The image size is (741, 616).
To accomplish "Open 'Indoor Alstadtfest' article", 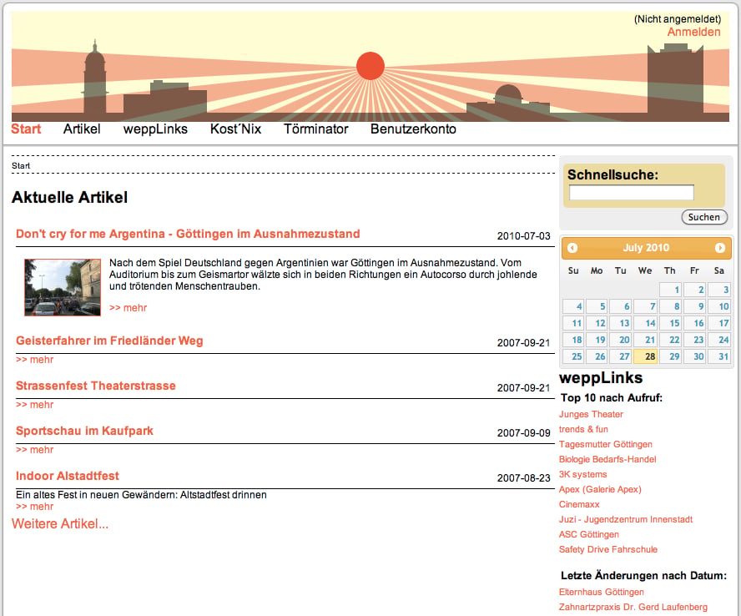I will tap(67, 476).
